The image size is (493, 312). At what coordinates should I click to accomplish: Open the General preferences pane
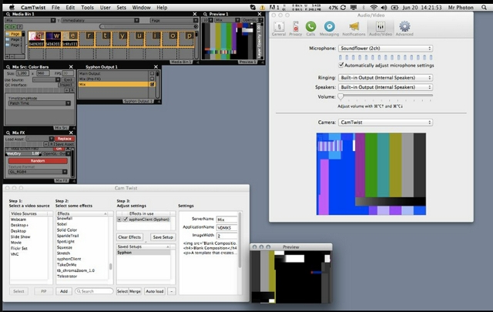pos(278,28)
